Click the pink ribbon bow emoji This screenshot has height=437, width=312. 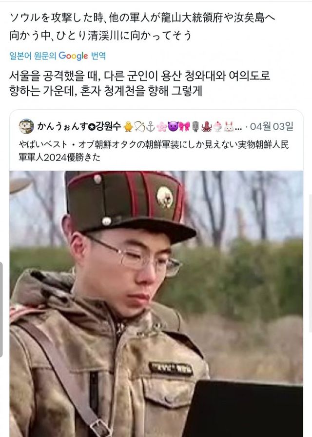184,126
